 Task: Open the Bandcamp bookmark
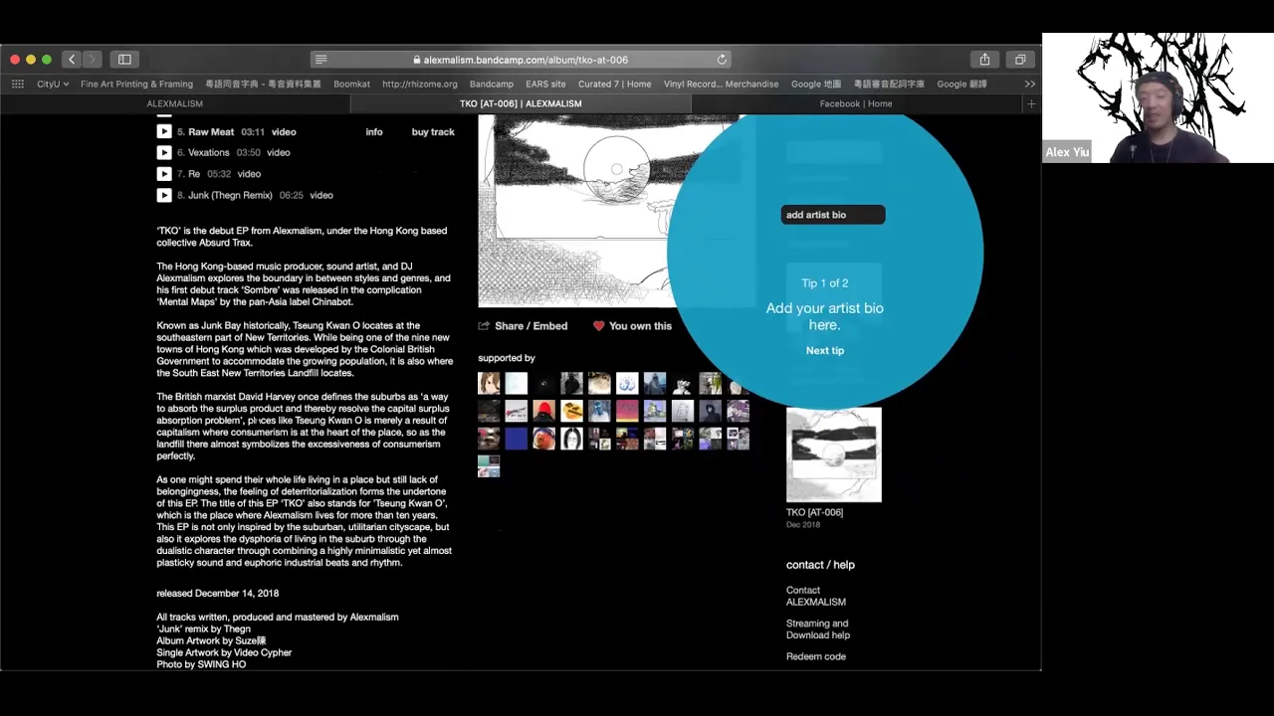coord(492,85)
